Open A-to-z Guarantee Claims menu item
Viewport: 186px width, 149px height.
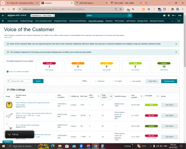44,21
